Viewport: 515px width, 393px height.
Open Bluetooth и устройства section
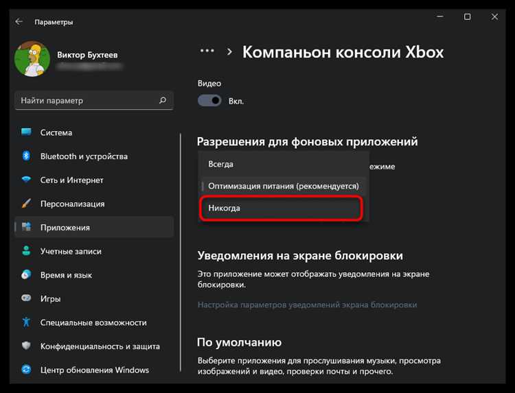pyautogui.click(x=94, y=156)
